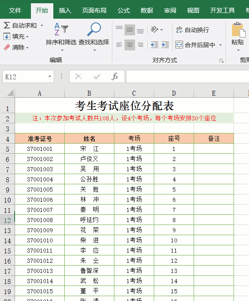
Task: Open the View (视图) tab
Action: point(193,10)
